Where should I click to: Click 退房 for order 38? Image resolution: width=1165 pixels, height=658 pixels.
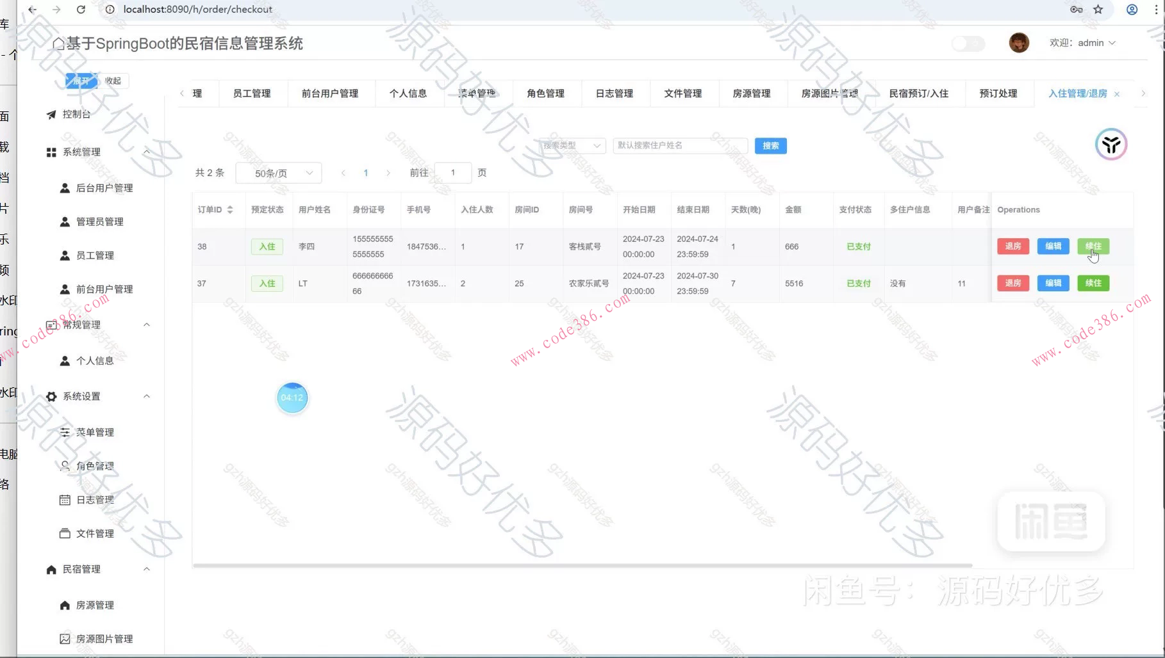(x=1013, y=246)
